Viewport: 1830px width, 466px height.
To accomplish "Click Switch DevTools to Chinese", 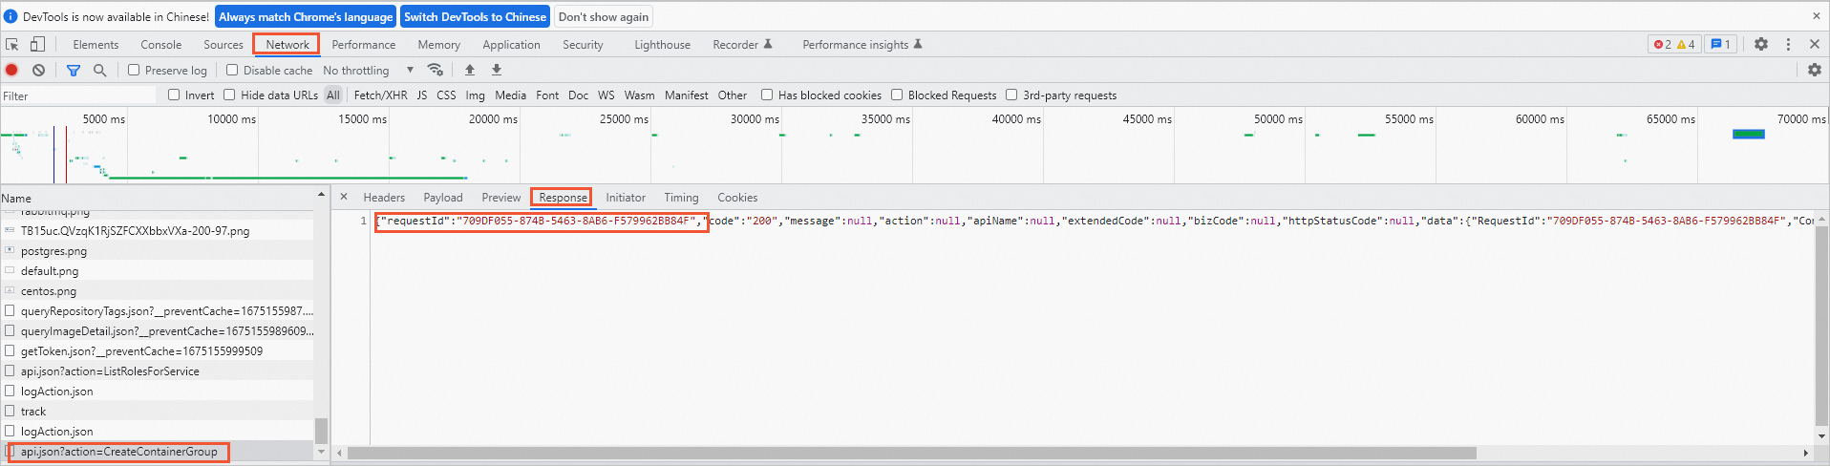I will click(475, 16).
